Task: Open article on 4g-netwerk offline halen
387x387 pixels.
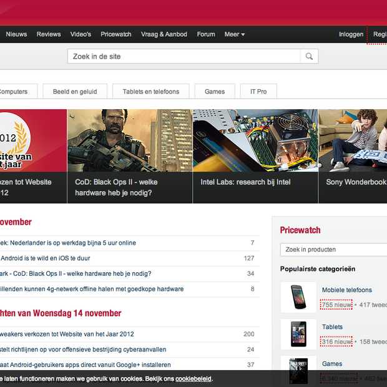Action: click(x=92, y=289)
